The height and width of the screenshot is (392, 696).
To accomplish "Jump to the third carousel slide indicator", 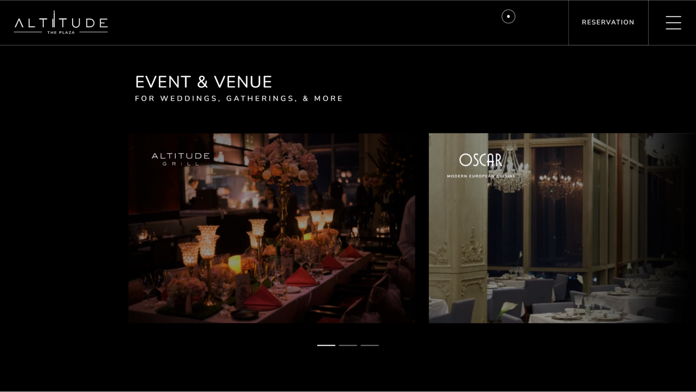I will (x=370, y=345).
